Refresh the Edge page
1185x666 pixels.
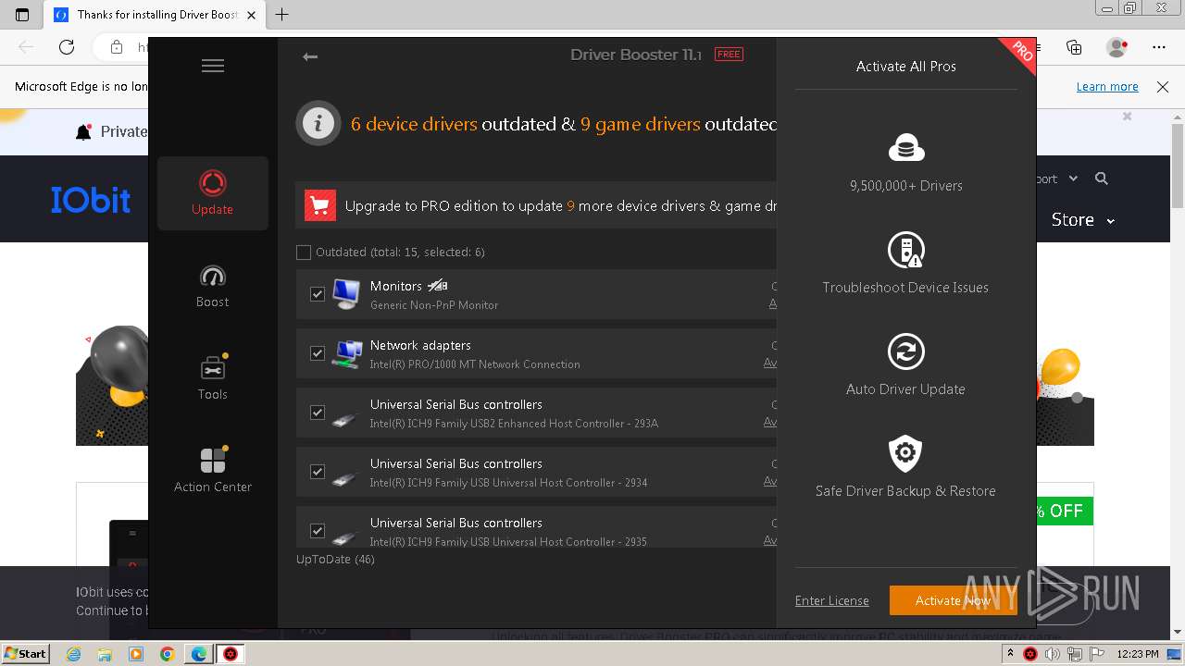(x=67, y=47)
